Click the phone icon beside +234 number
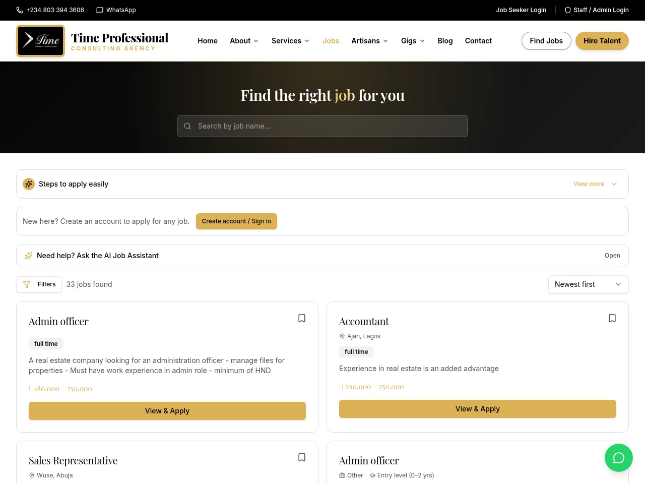The image size is (645, 484). (20, 10)
